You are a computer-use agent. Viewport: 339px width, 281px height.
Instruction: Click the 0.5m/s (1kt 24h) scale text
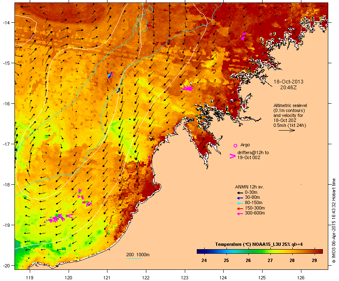(x=290, y=125)
